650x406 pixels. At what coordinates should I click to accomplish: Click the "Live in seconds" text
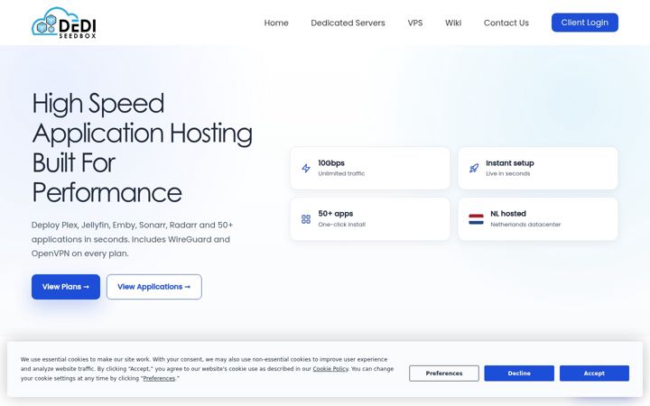coord(507,173)
